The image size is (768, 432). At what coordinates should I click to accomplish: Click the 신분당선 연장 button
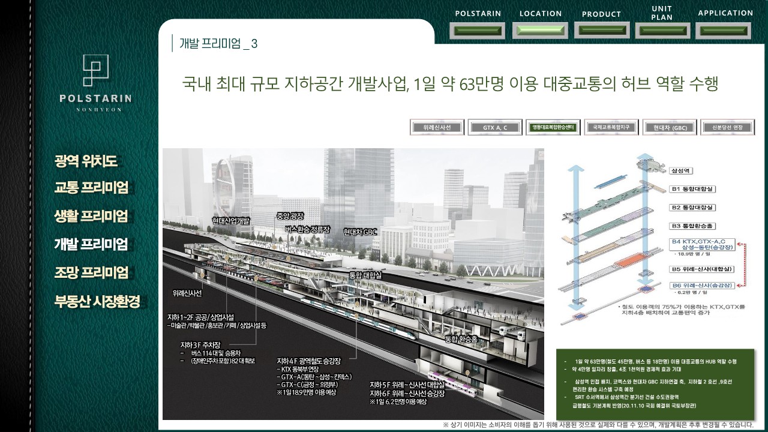[x=727, y=127]
